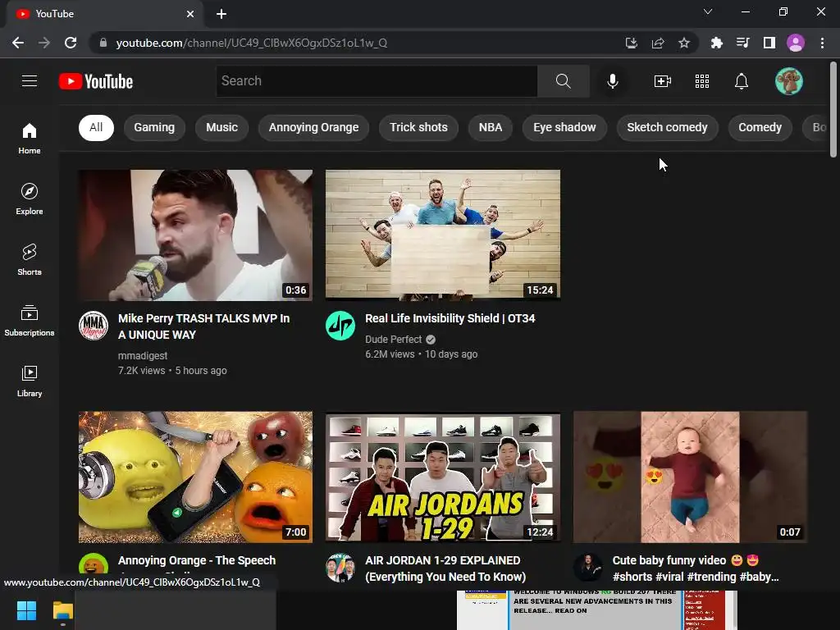Open Mike Perry TRASH TALKS MVP video title
Screen dimensions: 840x630
click(203, 326)
